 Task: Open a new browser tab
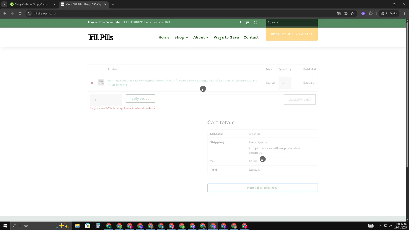pos(113,4)
